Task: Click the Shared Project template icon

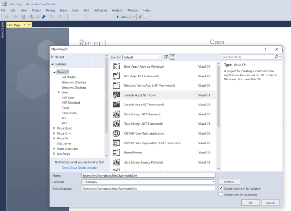Action: click(x=116, y=152)
